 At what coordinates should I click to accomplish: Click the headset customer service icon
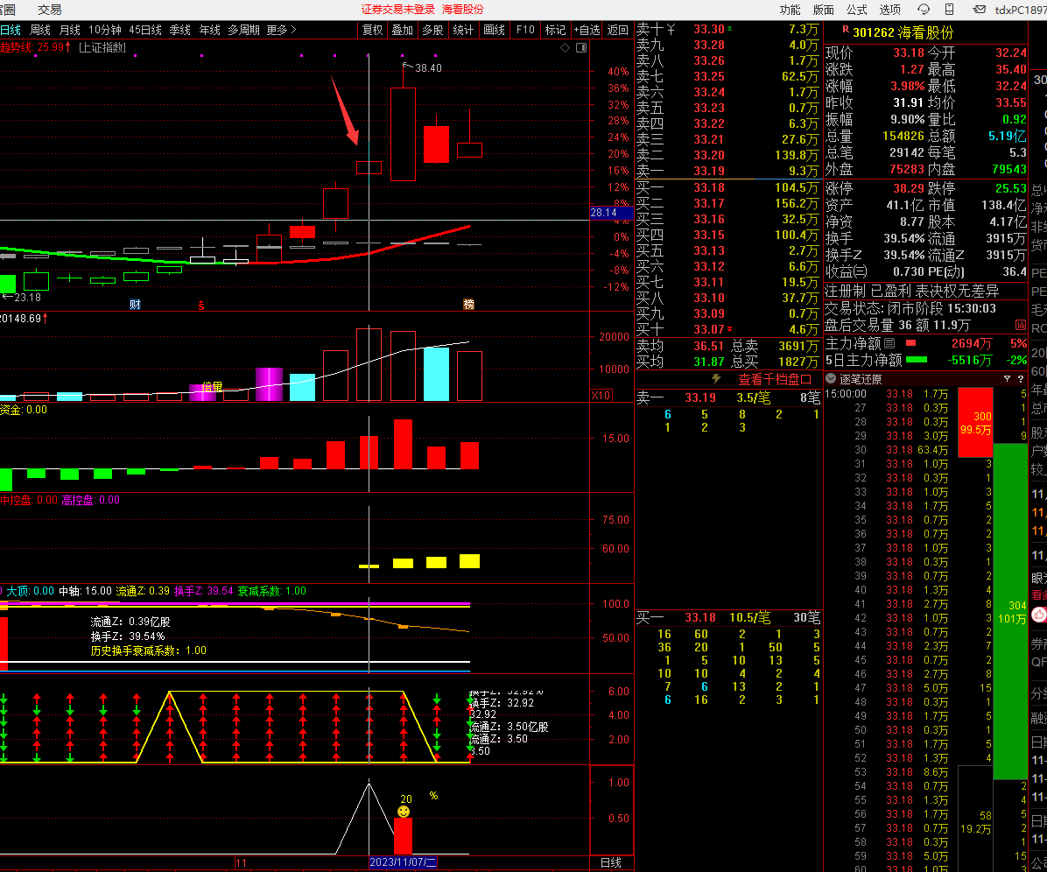(924, 10)
